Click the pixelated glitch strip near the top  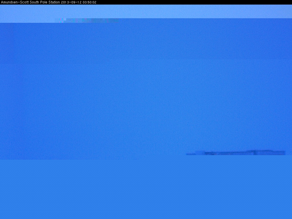coord(87,21)
